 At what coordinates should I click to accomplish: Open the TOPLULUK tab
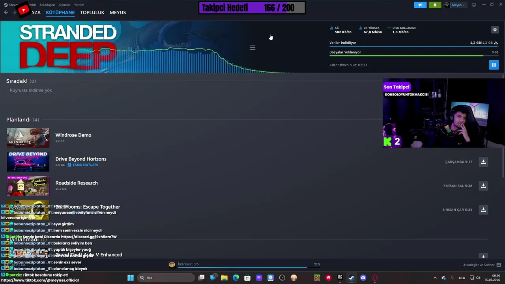click(x=92, y=12)
